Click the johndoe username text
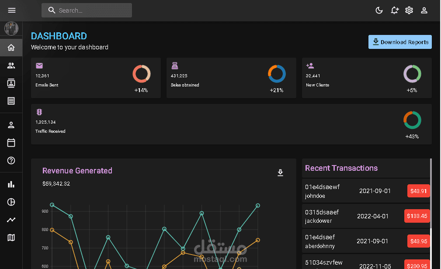The height and width of the screenshot is (269, 441). 315,196
